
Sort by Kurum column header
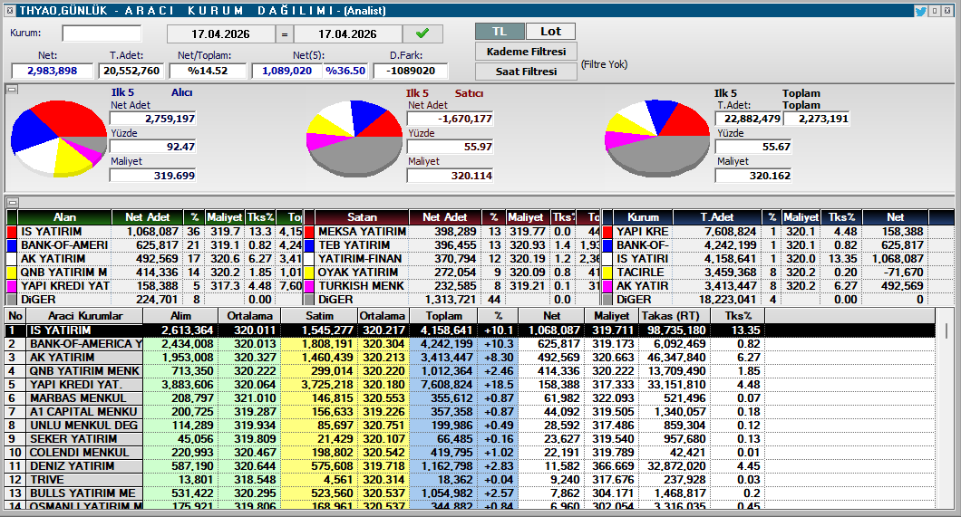point(643,217)
